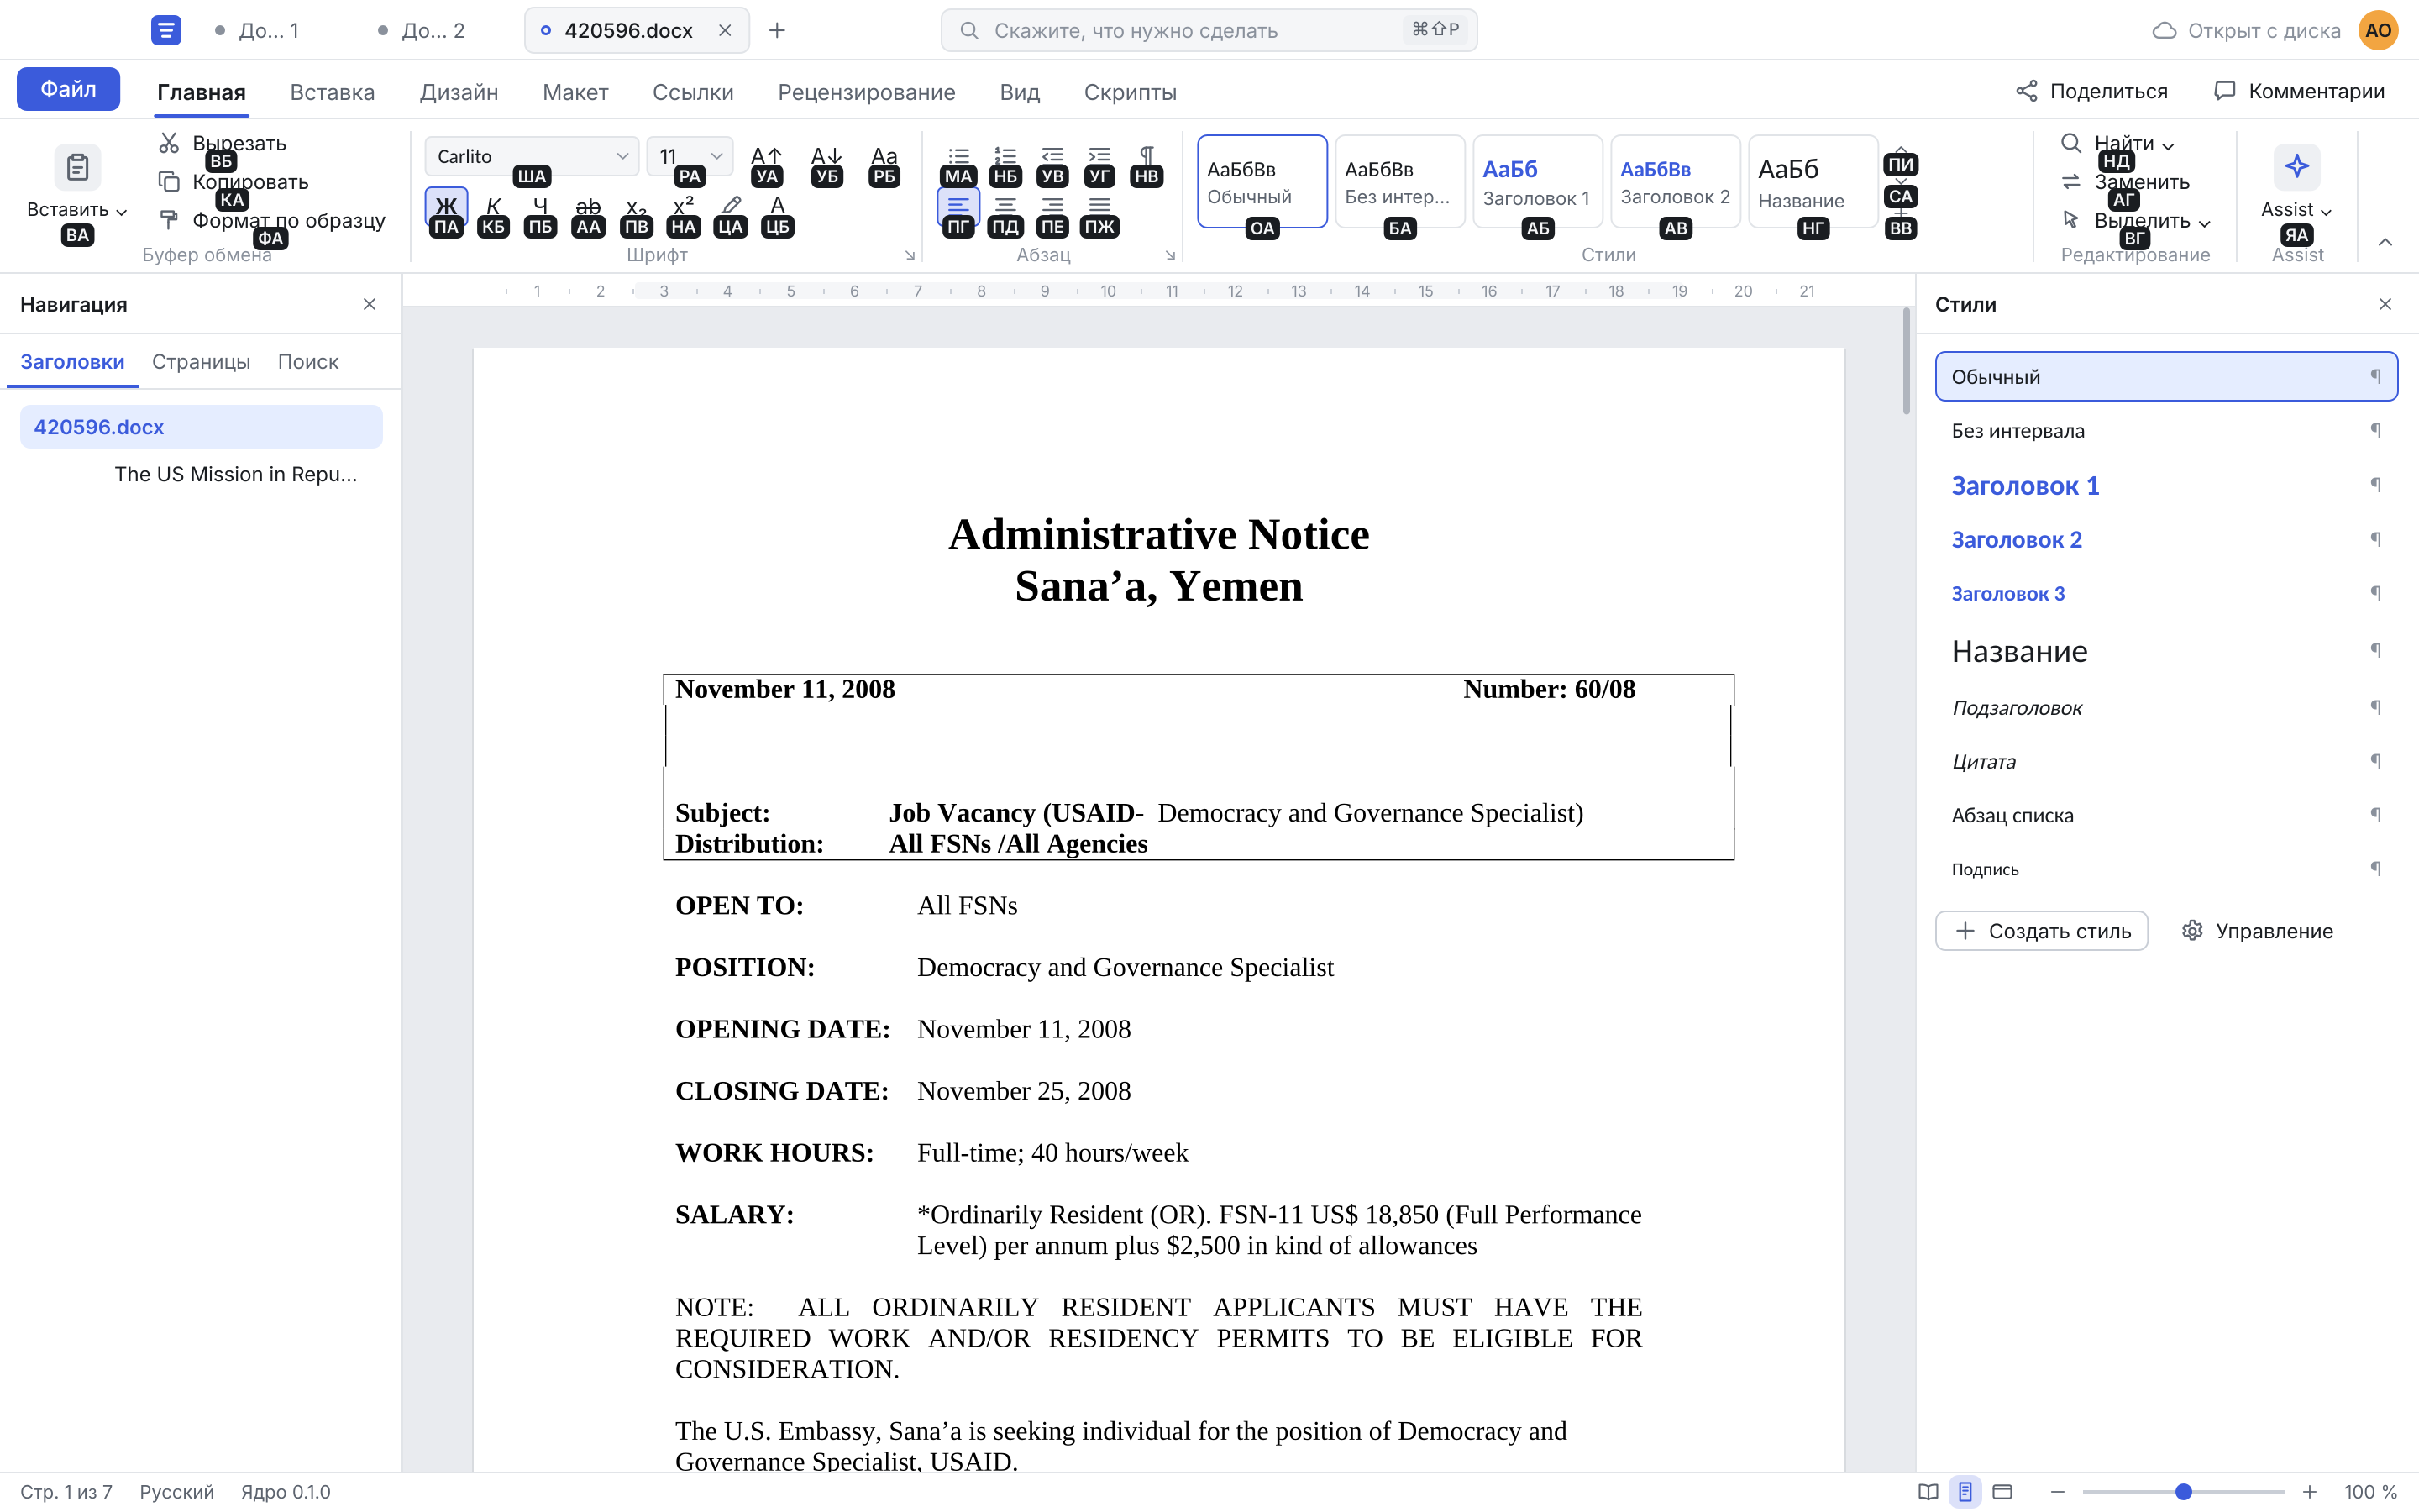
Task: Show non-printing paragraph marks
Action: tap(1147, 156)
